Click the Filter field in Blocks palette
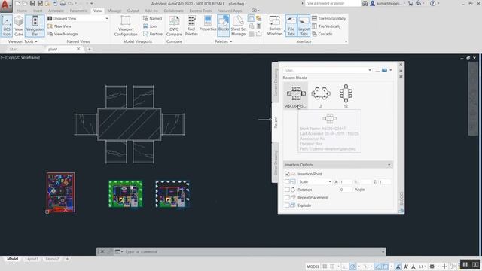Viewport: 482px width, 271px height. point(328,70)
